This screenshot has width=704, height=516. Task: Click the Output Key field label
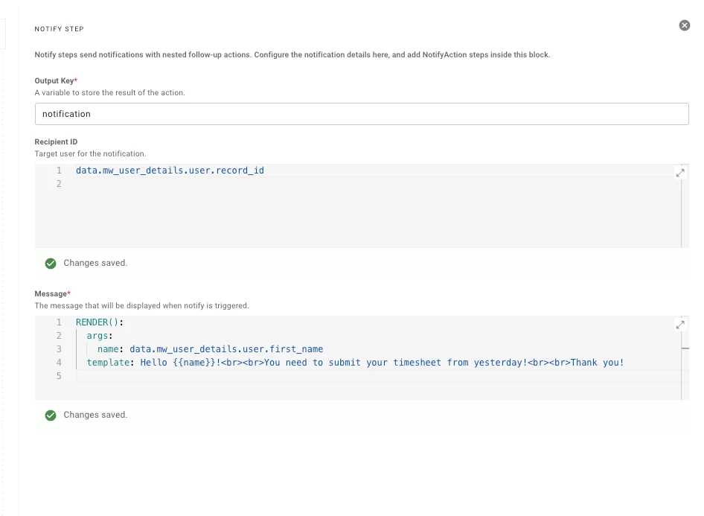pos(54,80)
